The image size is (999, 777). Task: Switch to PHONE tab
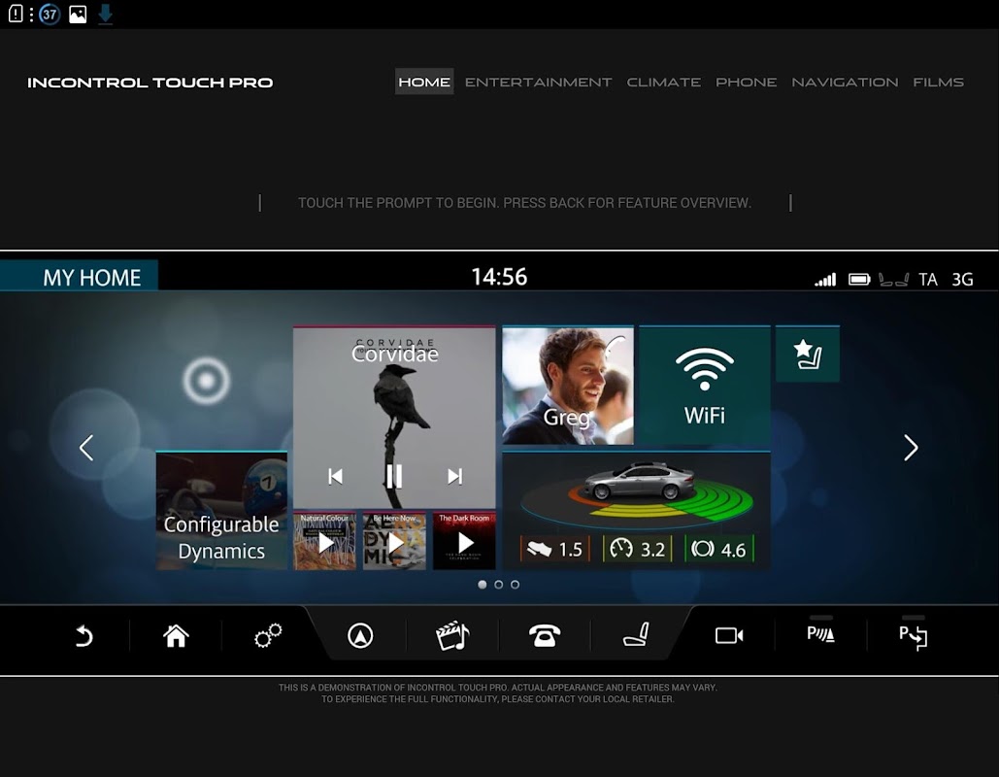tap(746, 83)
